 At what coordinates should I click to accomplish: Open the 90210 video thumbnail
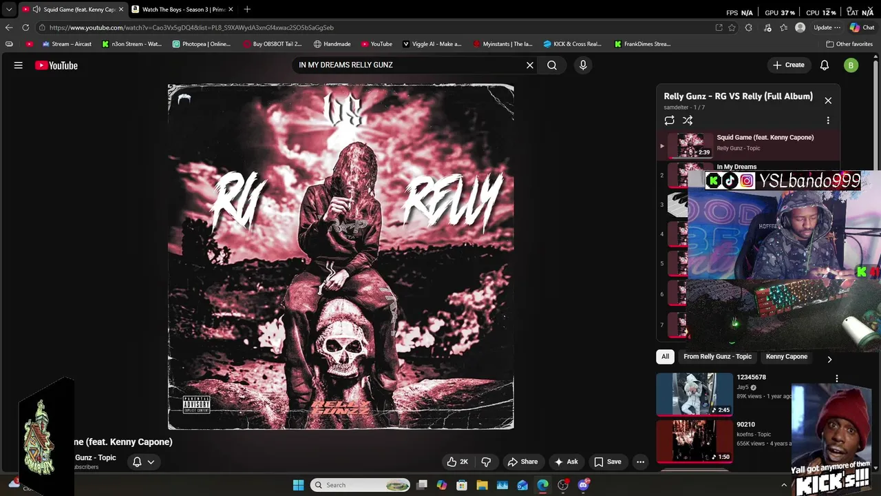coord(694,442)
